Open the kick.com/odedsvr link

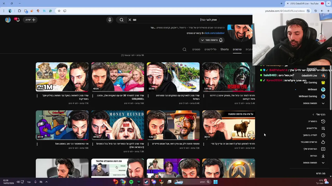[x=215, y=33]
